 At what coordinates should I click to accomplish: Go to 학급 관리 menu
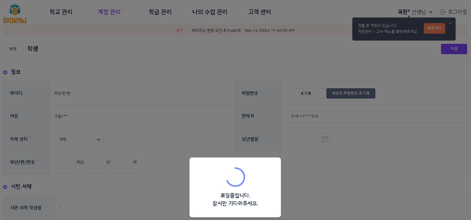[x=160, y=12]
